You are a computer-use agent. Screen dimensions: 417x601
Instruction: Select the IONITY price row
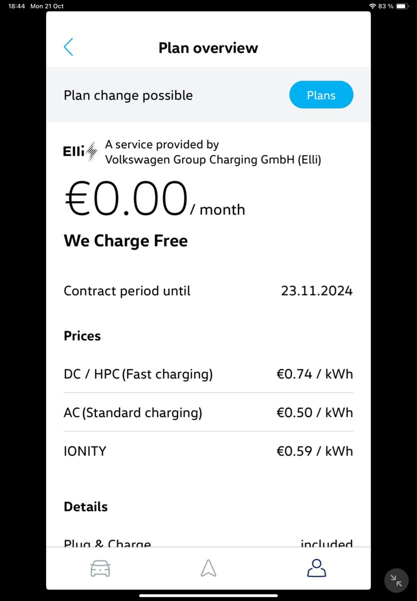tap(208, 451)
